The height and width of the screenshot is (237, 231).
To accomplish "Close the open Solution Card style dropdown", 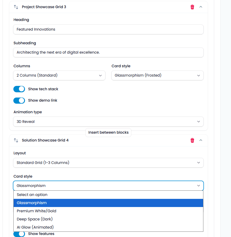I will [x=108, y=185].
